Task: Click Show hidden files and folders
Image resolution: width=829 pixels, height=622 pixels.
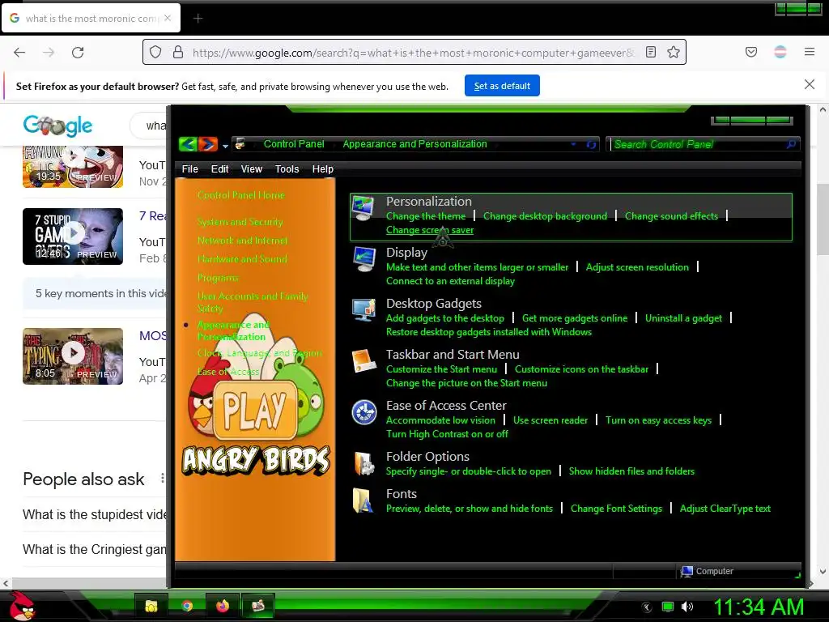Action: click(x=631, y=471)
